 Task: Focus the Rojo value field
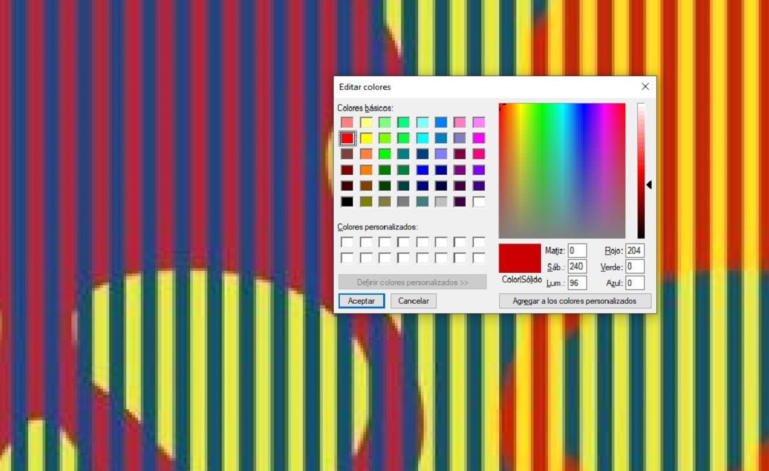point(634,251)
